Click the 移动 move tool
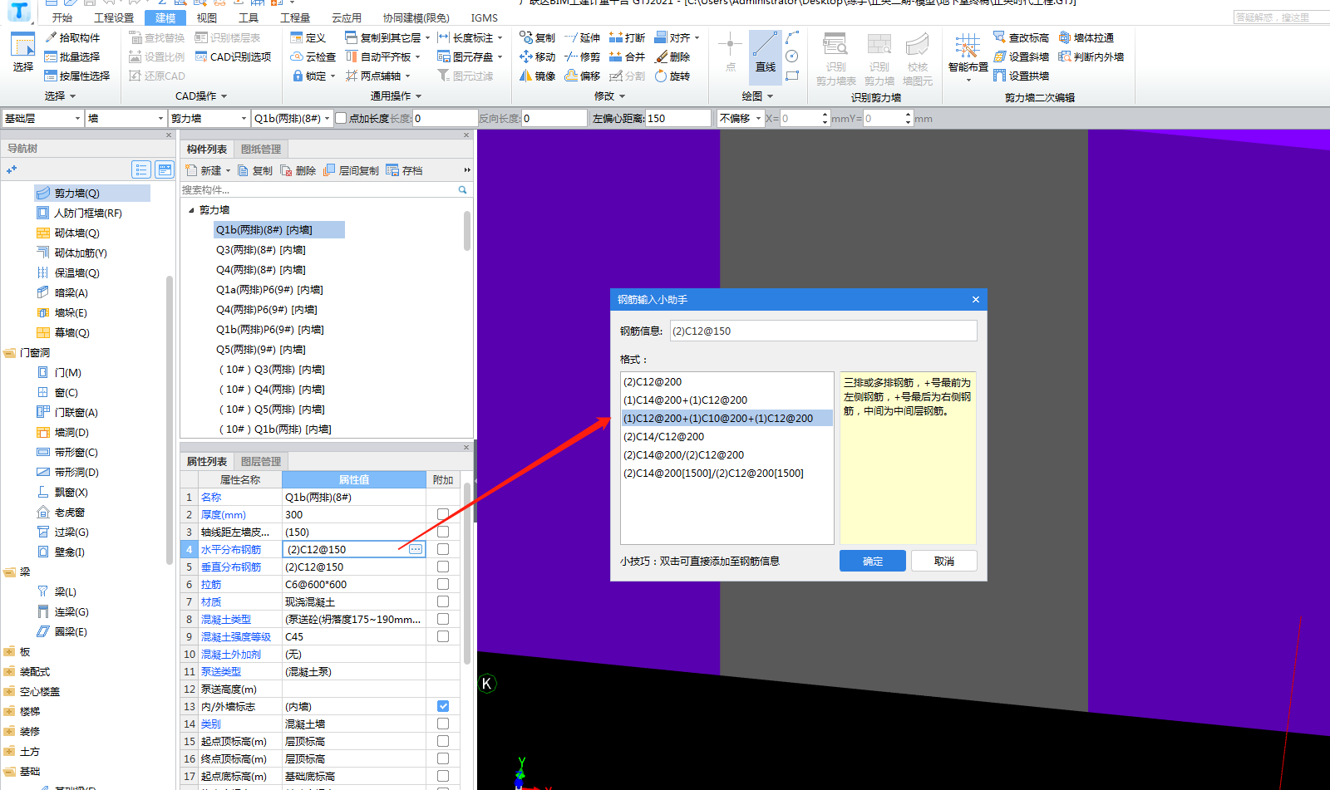The image size is (1330, 790). tap(537, 56)
